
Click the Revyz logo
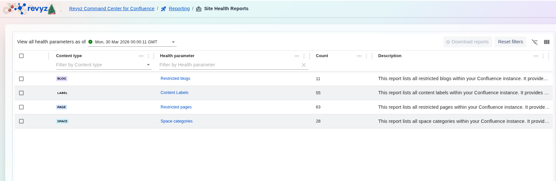pos(32,9)
